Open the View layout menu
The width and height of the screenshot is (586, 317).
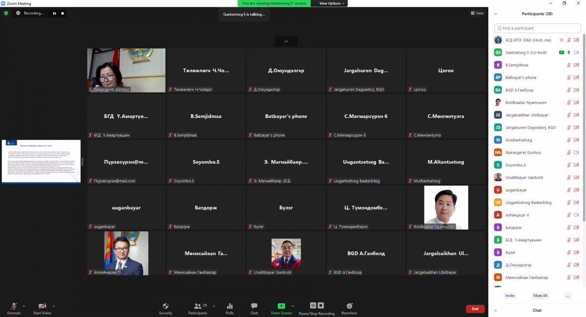pos(477,13)
